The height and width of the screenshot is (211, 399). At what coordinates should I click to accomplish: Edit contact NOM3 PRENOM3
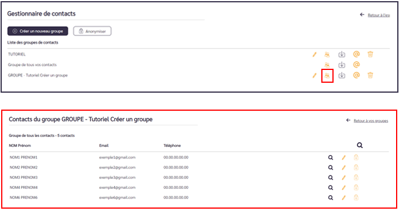point(344,178)
